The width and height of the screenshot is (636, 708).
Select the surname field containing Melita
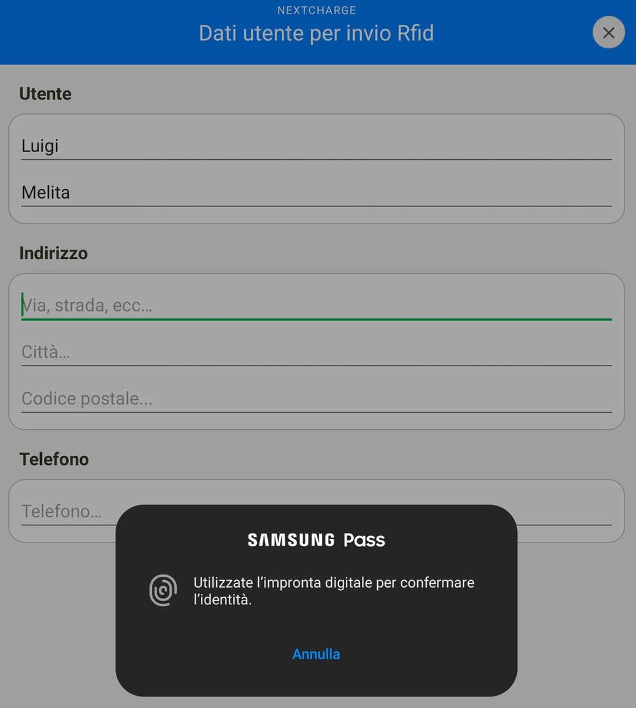(317, 193)
